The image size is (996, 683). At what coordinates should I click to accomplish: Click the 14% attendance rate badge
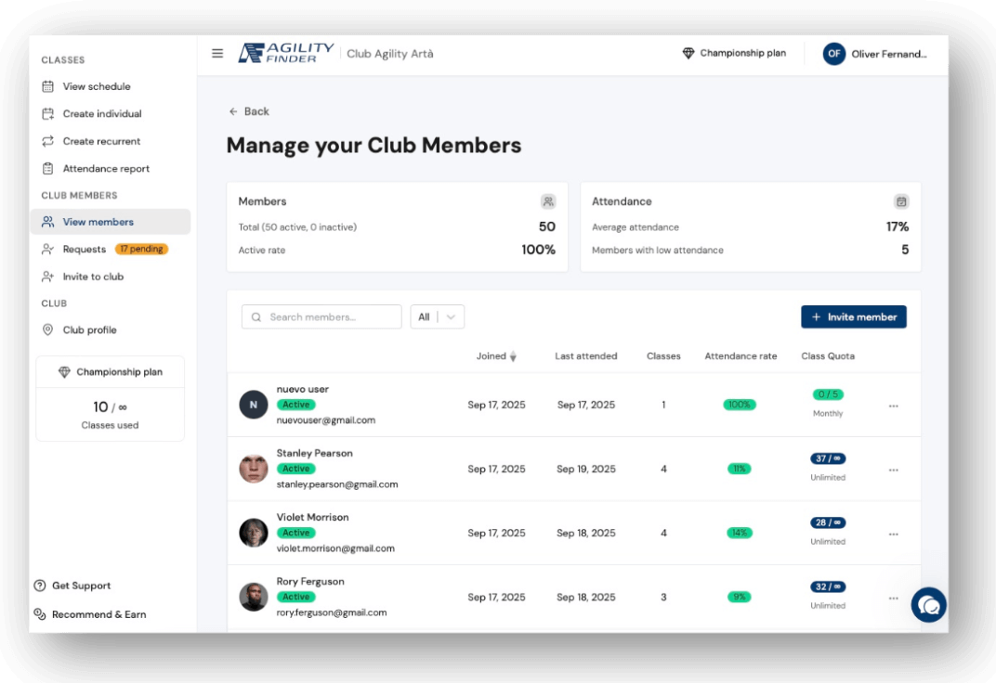[x=740, y=533]
